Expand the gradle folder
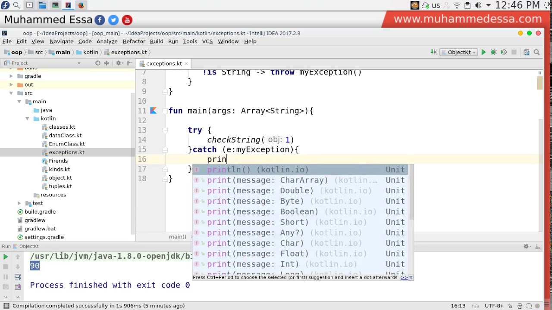This screenshot has height=310, width=552. point(11,76)
